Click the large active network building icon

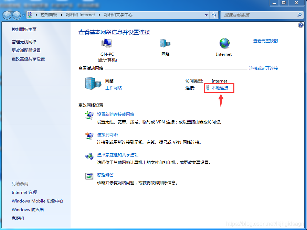[x=93, y=83]
